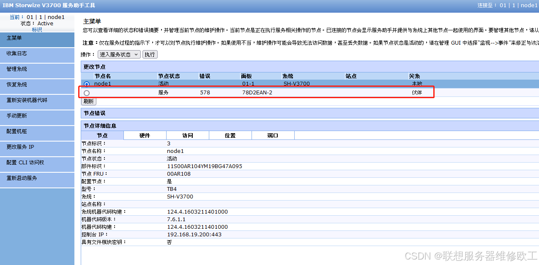The width and height of the screenshot is (539, 265).
Task: Switch to the 访问 tab
Action: point(188,135)
